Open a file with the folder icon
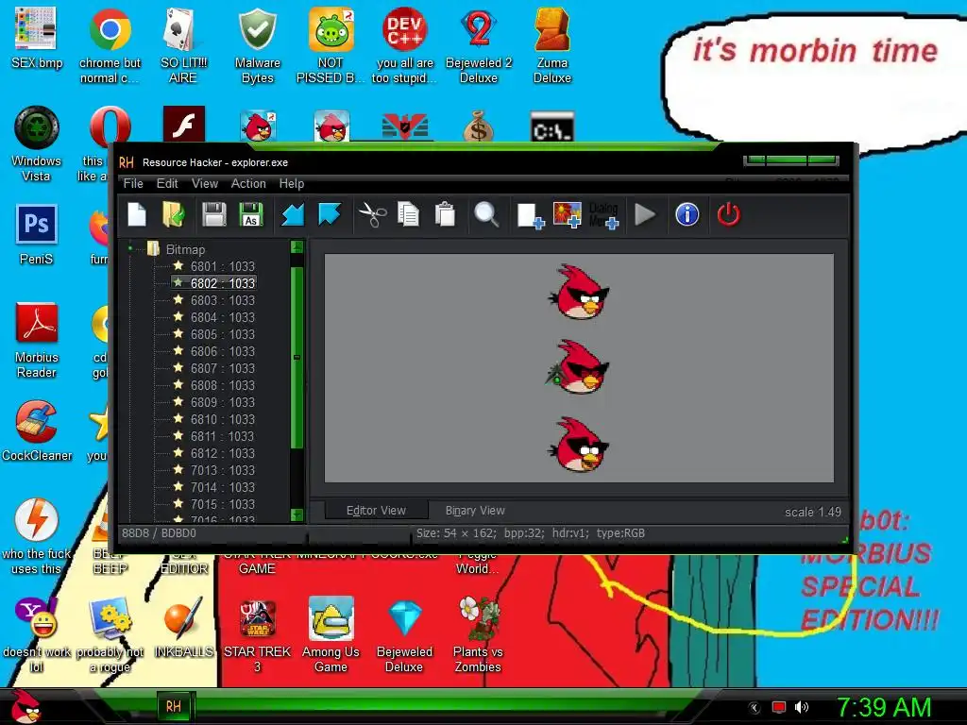Screen dimensions: 967x725 click(x=174, y=214)
